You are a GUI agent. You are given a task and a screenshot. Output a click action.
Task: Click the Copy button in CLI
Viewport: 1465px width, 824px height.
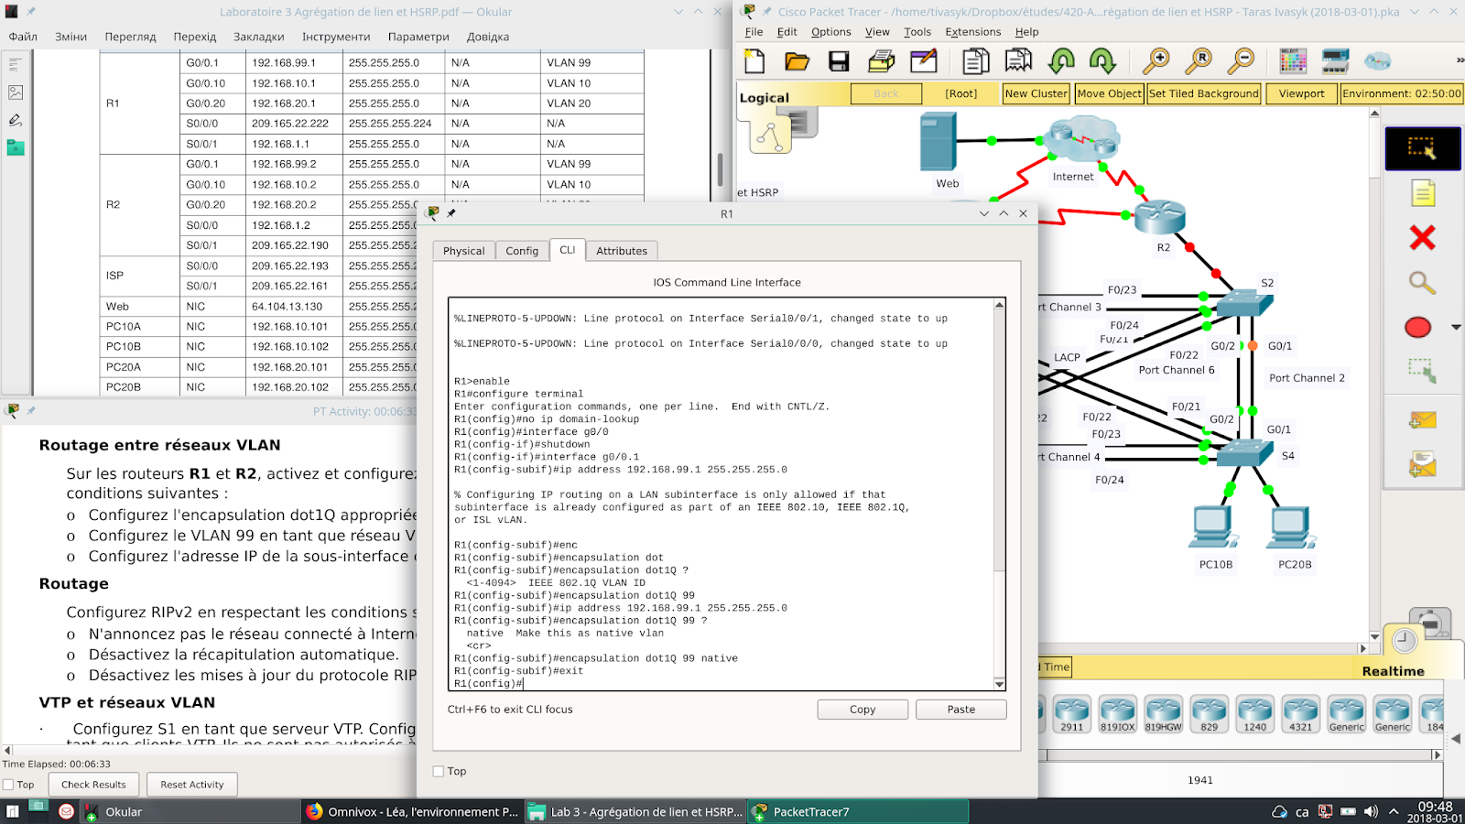(863, 710)
